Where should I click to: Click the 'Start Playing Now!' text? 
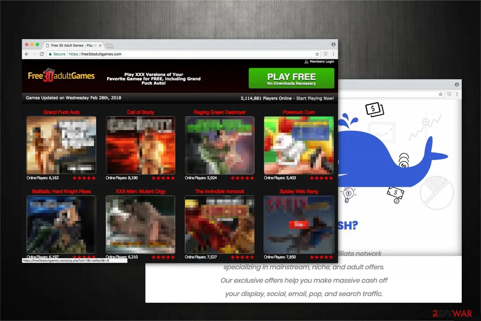pos(315,98)
